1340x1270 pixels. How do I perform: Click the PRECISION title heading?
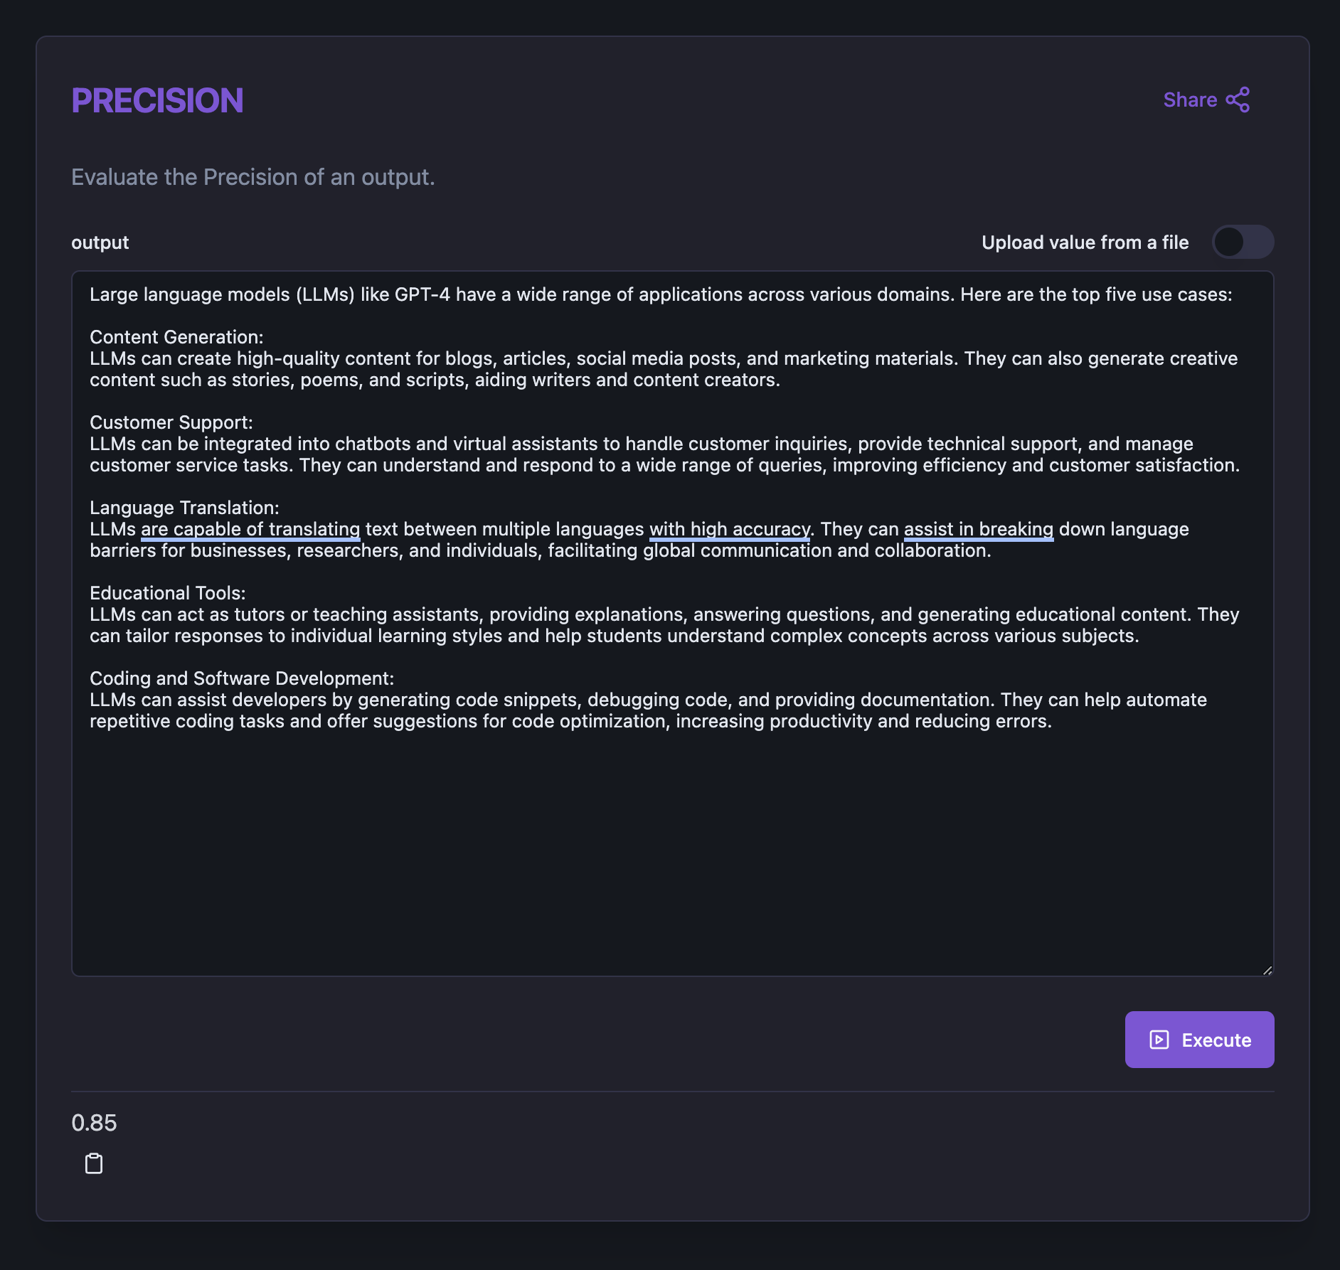[157, 101]
